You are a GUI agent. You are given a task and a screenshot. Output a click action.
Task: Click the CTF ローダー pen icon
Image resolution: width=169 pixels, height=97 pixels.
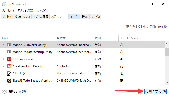click(9, 73)
